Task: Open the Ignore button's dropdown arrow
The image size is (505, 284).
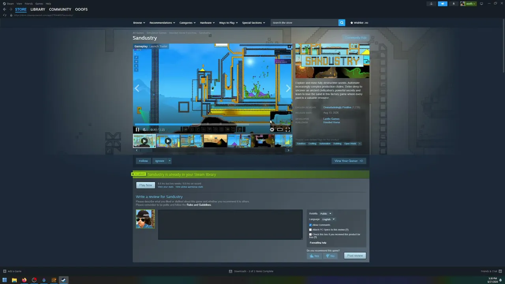Action: (169, 161)
